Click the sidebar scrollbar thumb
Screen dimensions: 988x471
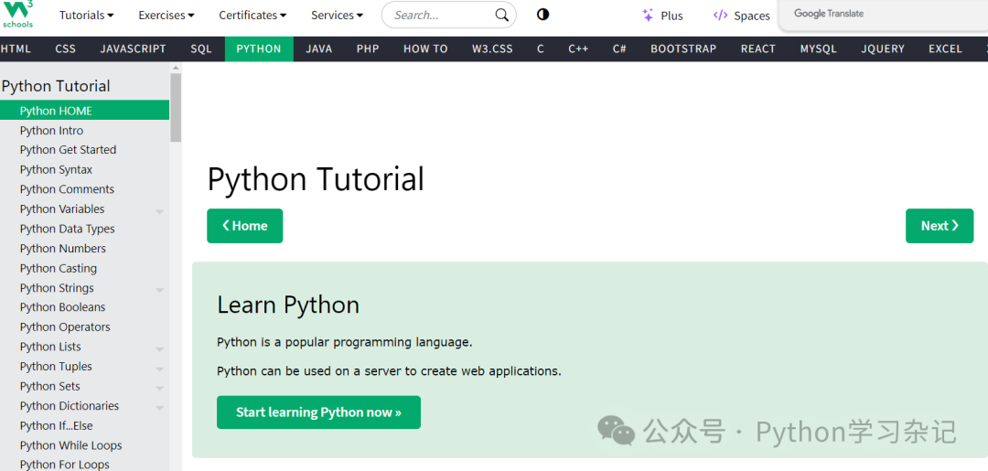tap(176, 107)
